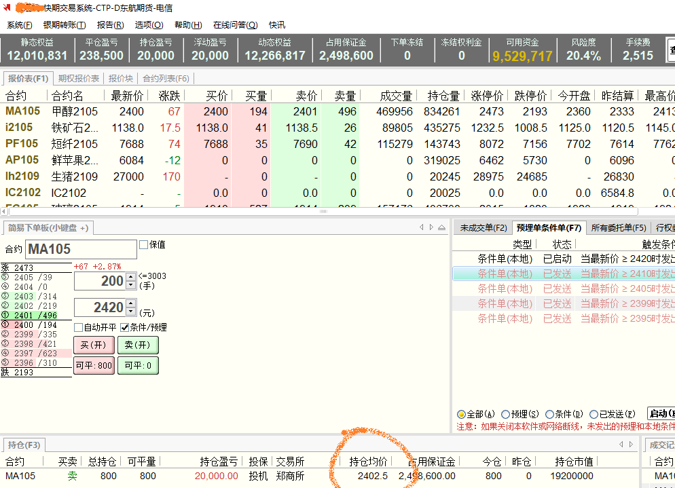
Task: Click left arrow of quote table scrollbar
Action: coord(4,211)
